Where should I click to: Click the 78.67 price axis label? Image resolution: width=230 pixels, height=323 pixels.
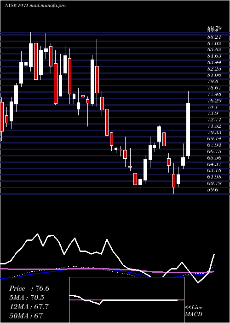point(214,88)
